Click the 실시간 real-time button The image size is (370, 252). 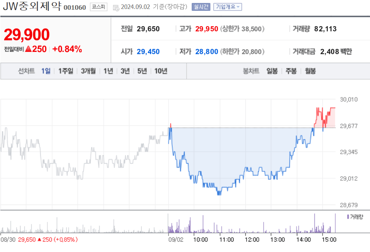coord(201,7)
